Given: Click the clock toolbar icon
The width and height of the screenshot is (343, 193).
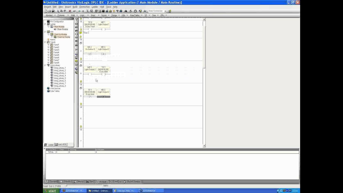Looking at the screenshot, I should [x=135, y=11].
